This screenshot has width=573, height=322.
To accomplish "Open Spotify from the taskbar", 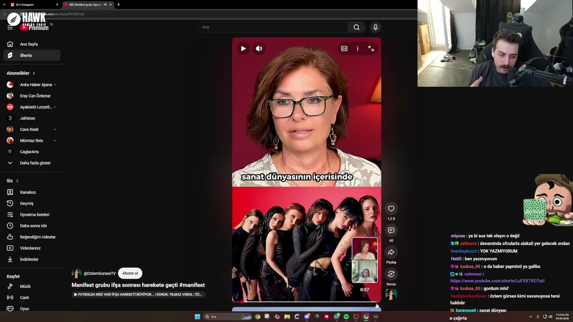I will pos(346,317).
